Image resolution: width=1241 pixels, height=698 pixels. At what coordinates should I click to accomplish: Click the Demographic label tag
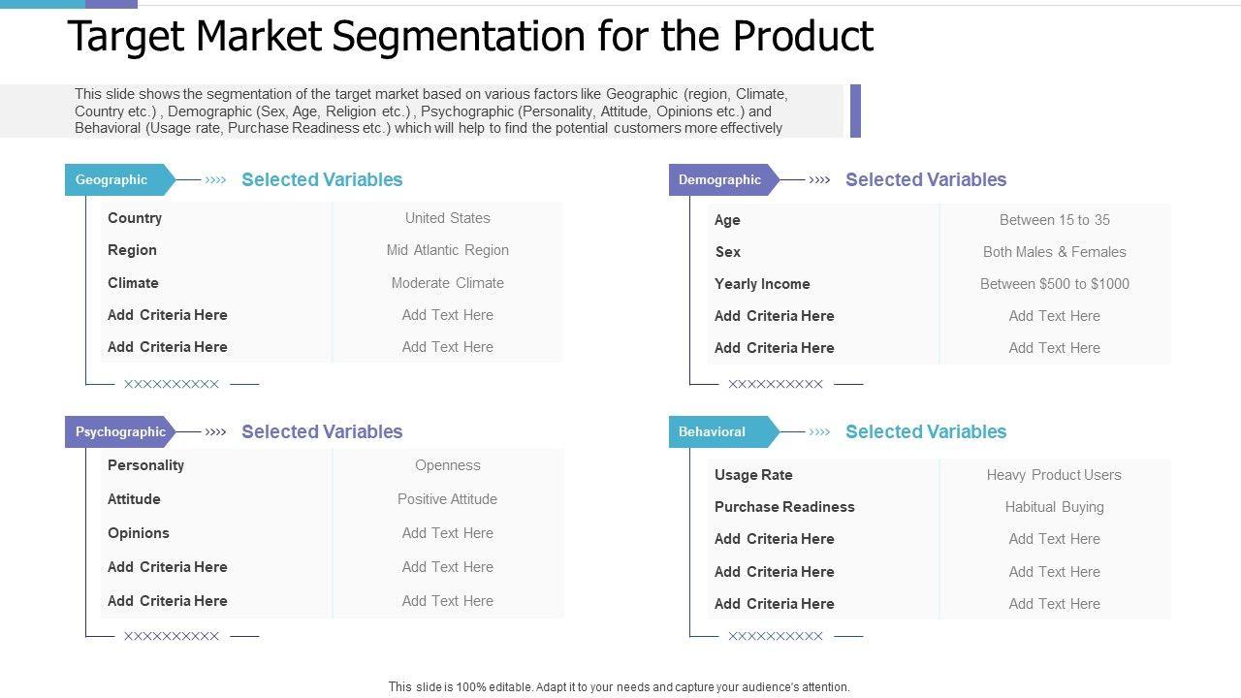[719, 180]
